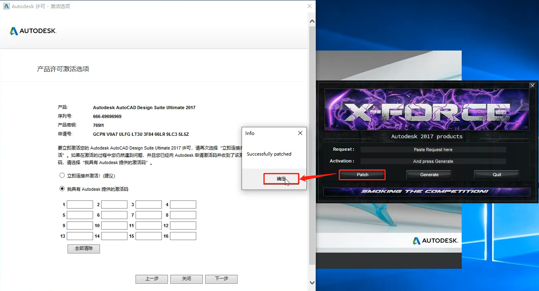
Task: Click activation code field 8
Action: 183,215
